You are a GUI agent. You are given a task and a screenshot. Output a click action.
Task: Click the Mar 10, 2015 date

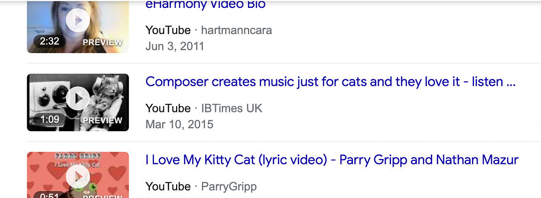pos(179,124)
